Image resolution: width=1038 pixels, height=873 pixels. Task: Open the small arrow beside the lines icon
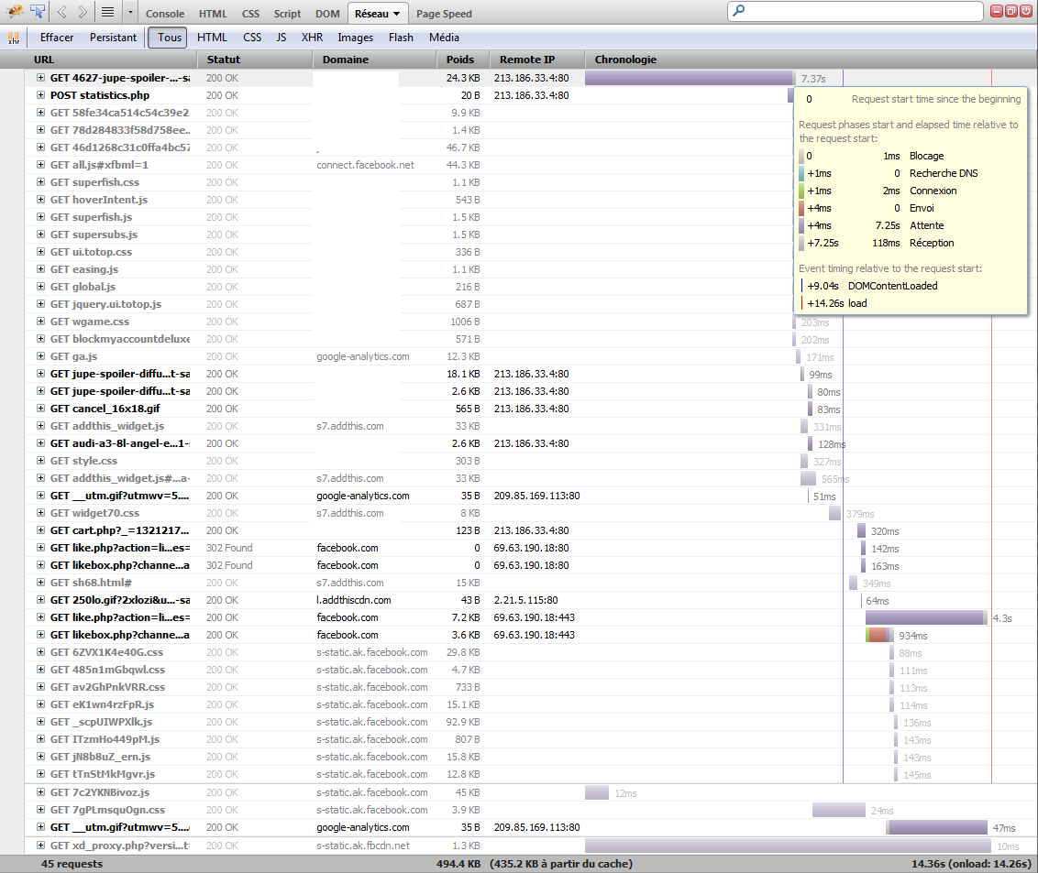[x=130, y=12]
